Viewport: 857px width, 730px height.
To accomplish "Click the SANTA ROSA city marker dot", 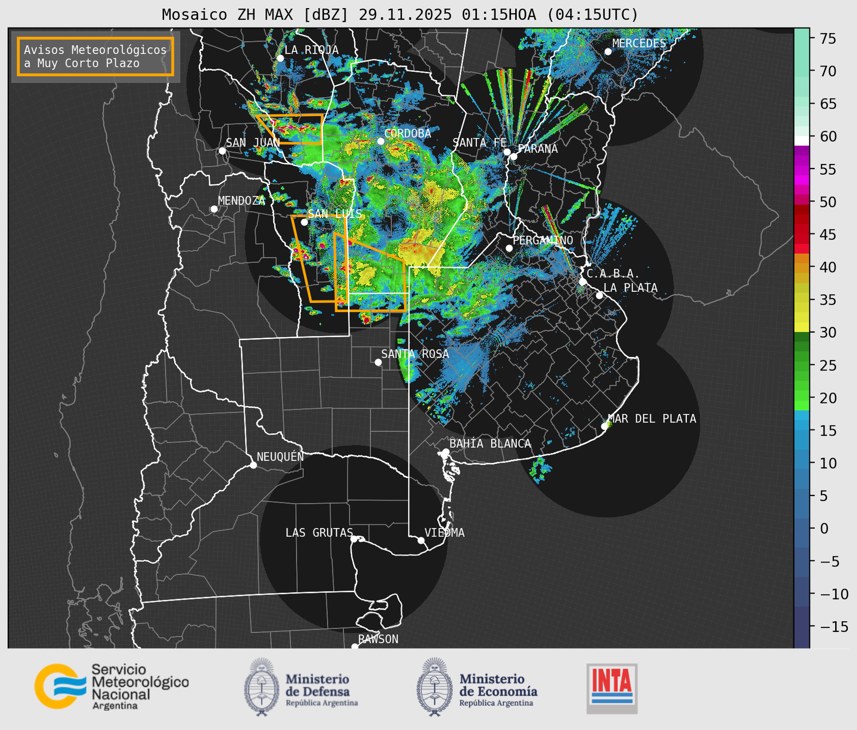I will pos(378,362).
